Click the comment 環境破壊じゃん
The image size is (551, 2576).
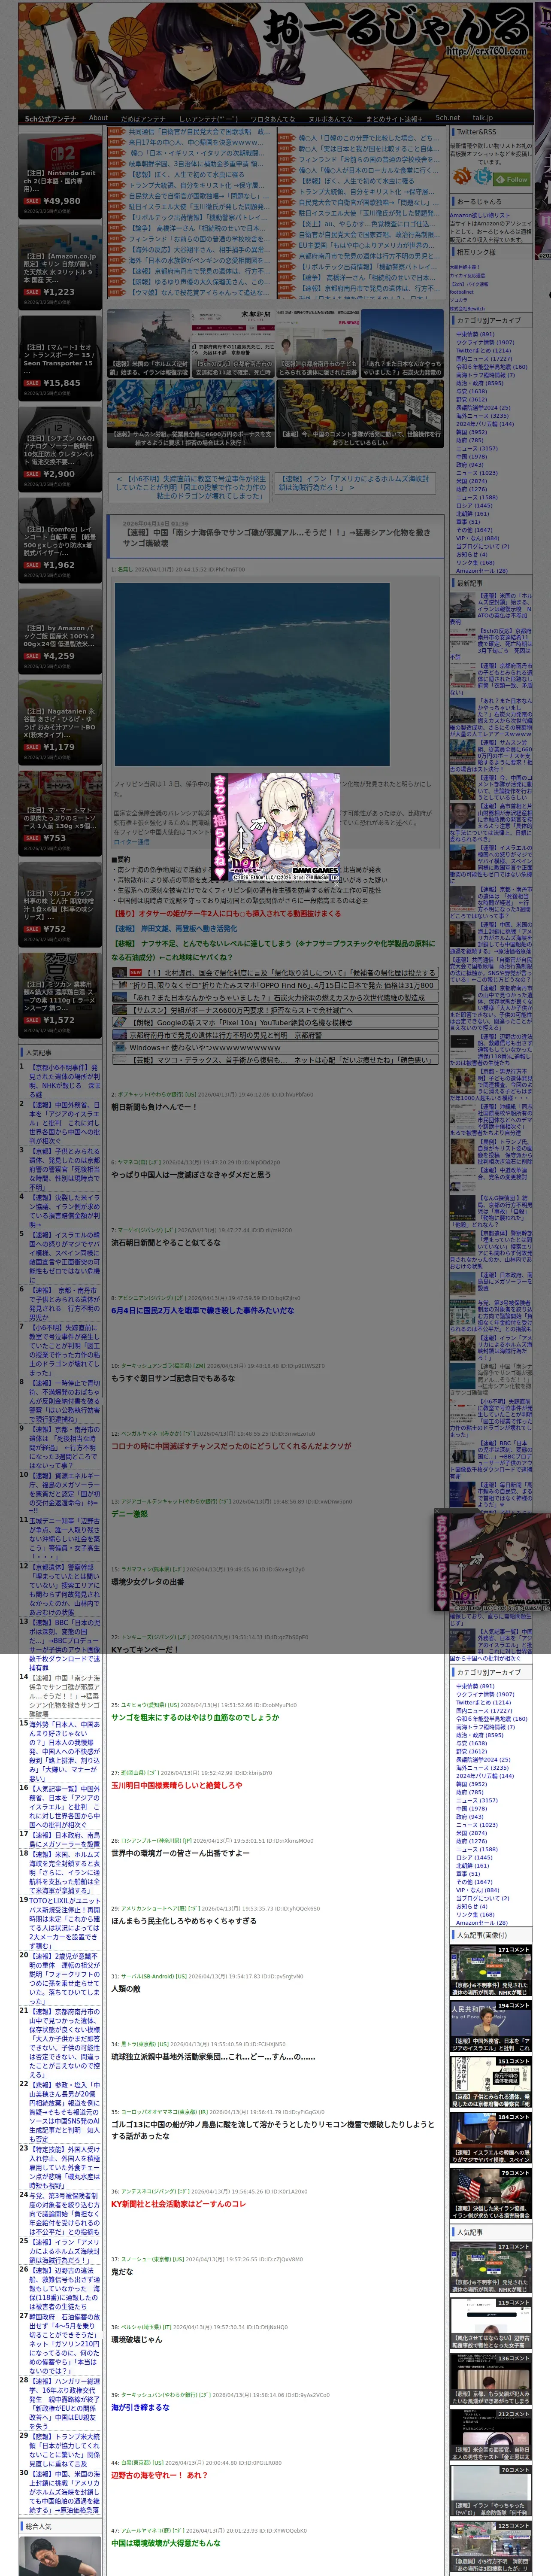tap(136, 2339)
